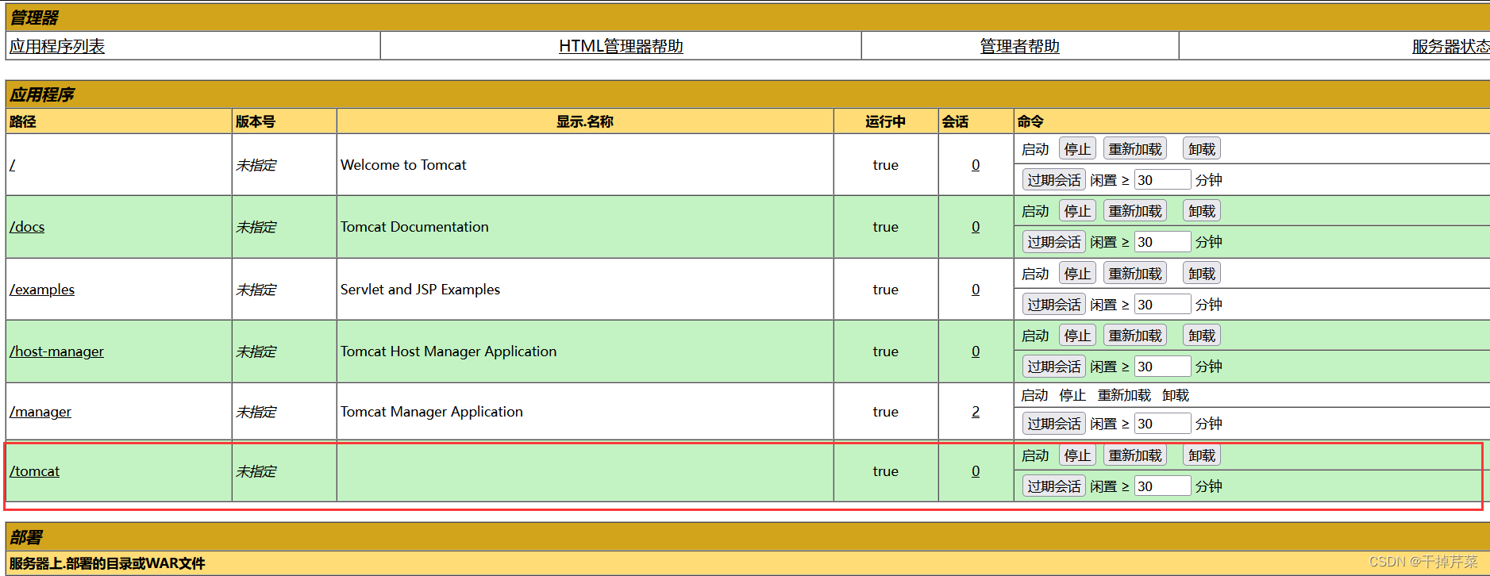Open the /docs path link
The image size is (1490, 576).
click(x=27, y=227)
